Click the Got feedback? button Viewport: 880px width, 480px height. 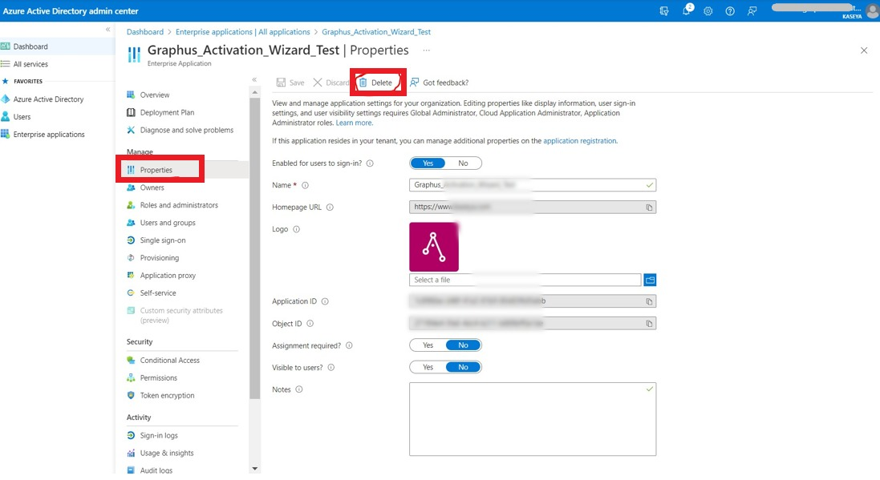point(439,83)
